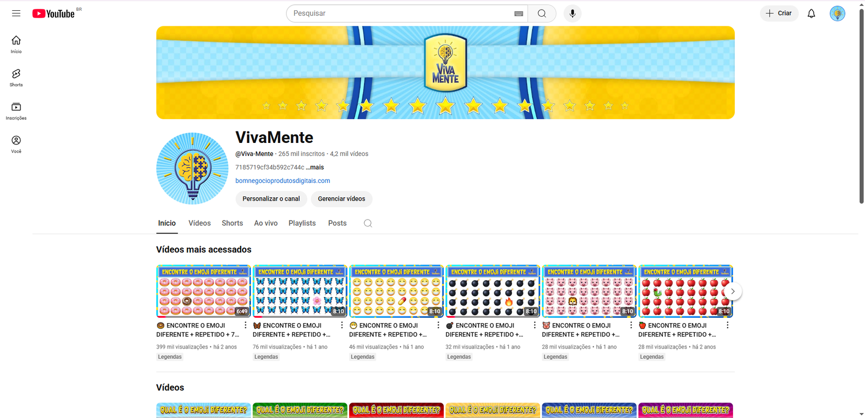Switch to the Vídeos tab
Image resolution: width=865 pixels, height=418 pixels.
pos(199,223)
